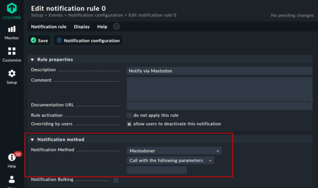Click the collapse menu bar arrow icon
This screenshot has width=318, height=188.
click(x=116, y=26)
